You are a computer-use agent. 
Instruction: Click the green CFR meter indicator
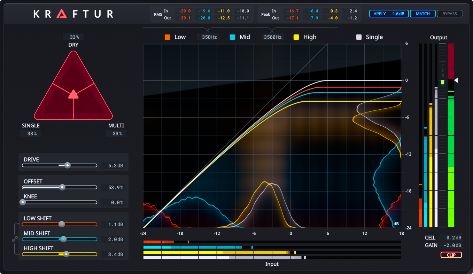click(x=442, y=83)
